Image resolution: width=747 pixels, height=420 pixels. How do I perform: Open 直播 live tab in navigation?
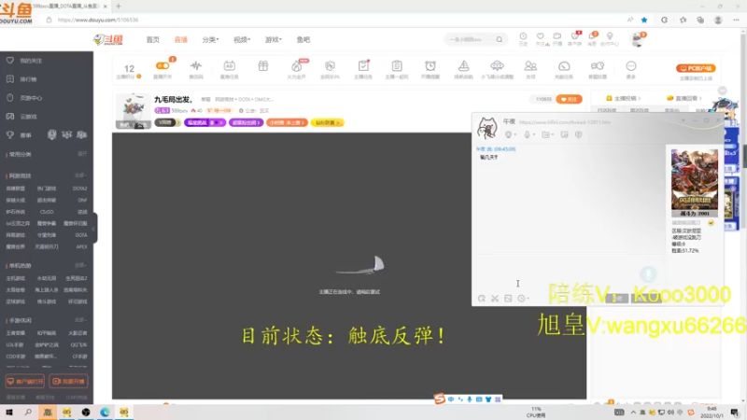tap(180, 39)
